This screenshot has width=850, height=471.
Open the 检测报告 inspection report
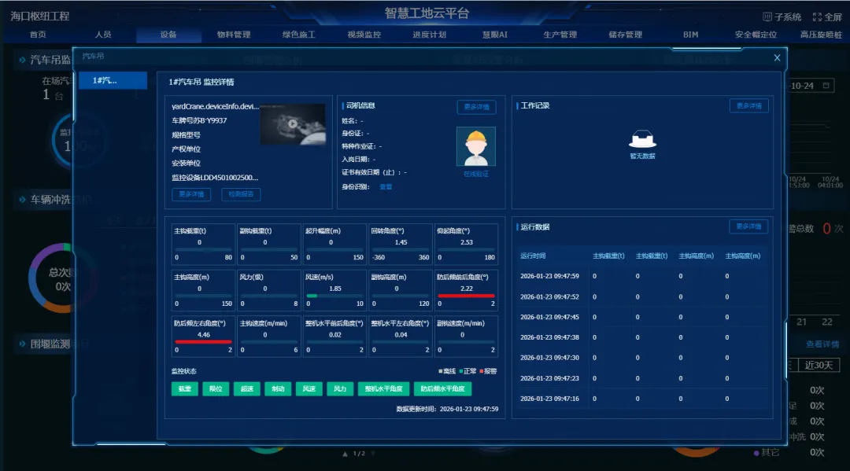(x=241, y=194)
